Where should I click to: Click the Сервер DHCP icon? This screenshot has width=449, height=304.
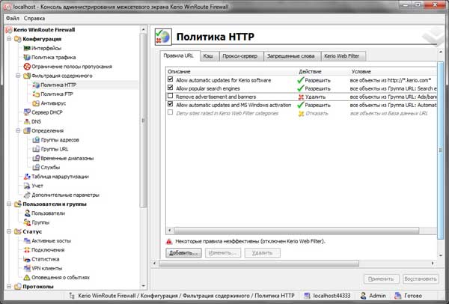(x=27, y=112)
